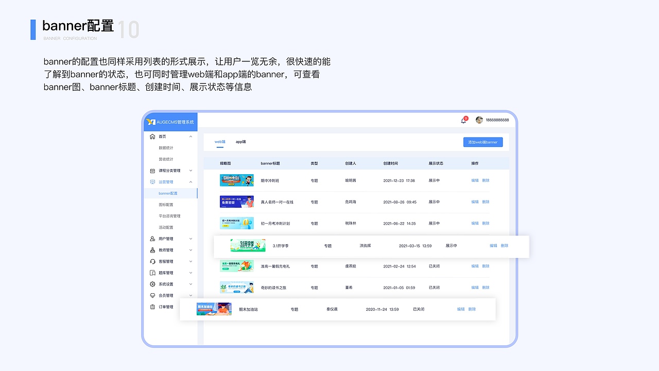Viewport: 659px width, 371px height.
Task: Click the 用户管理 user icon
Action: 151,238
